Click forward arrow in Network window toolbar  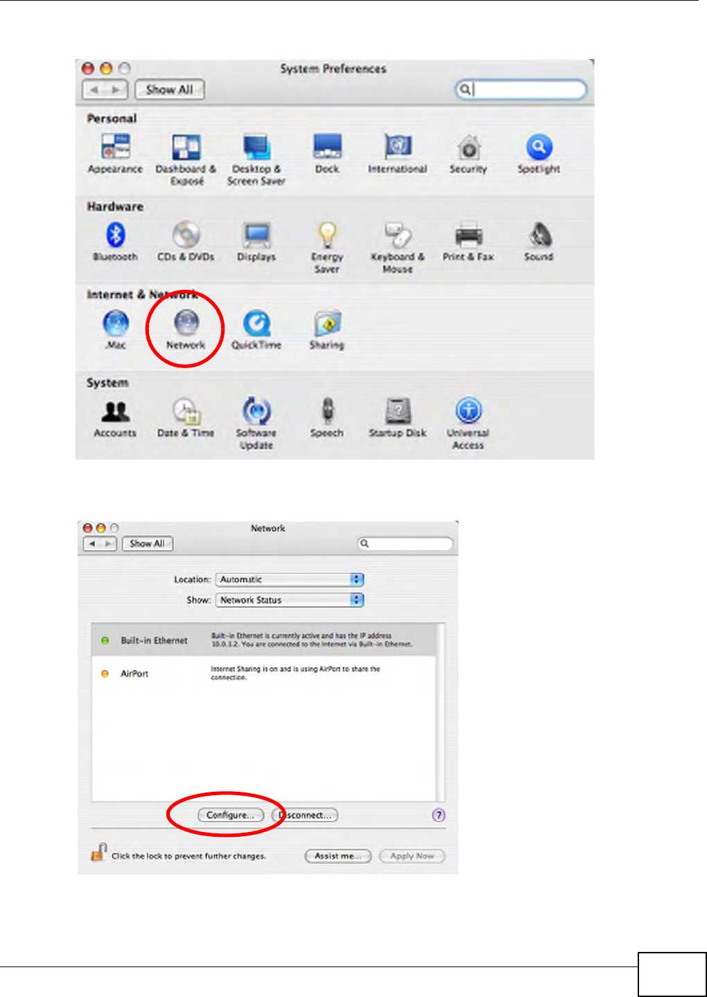click(x=109, y=544)
